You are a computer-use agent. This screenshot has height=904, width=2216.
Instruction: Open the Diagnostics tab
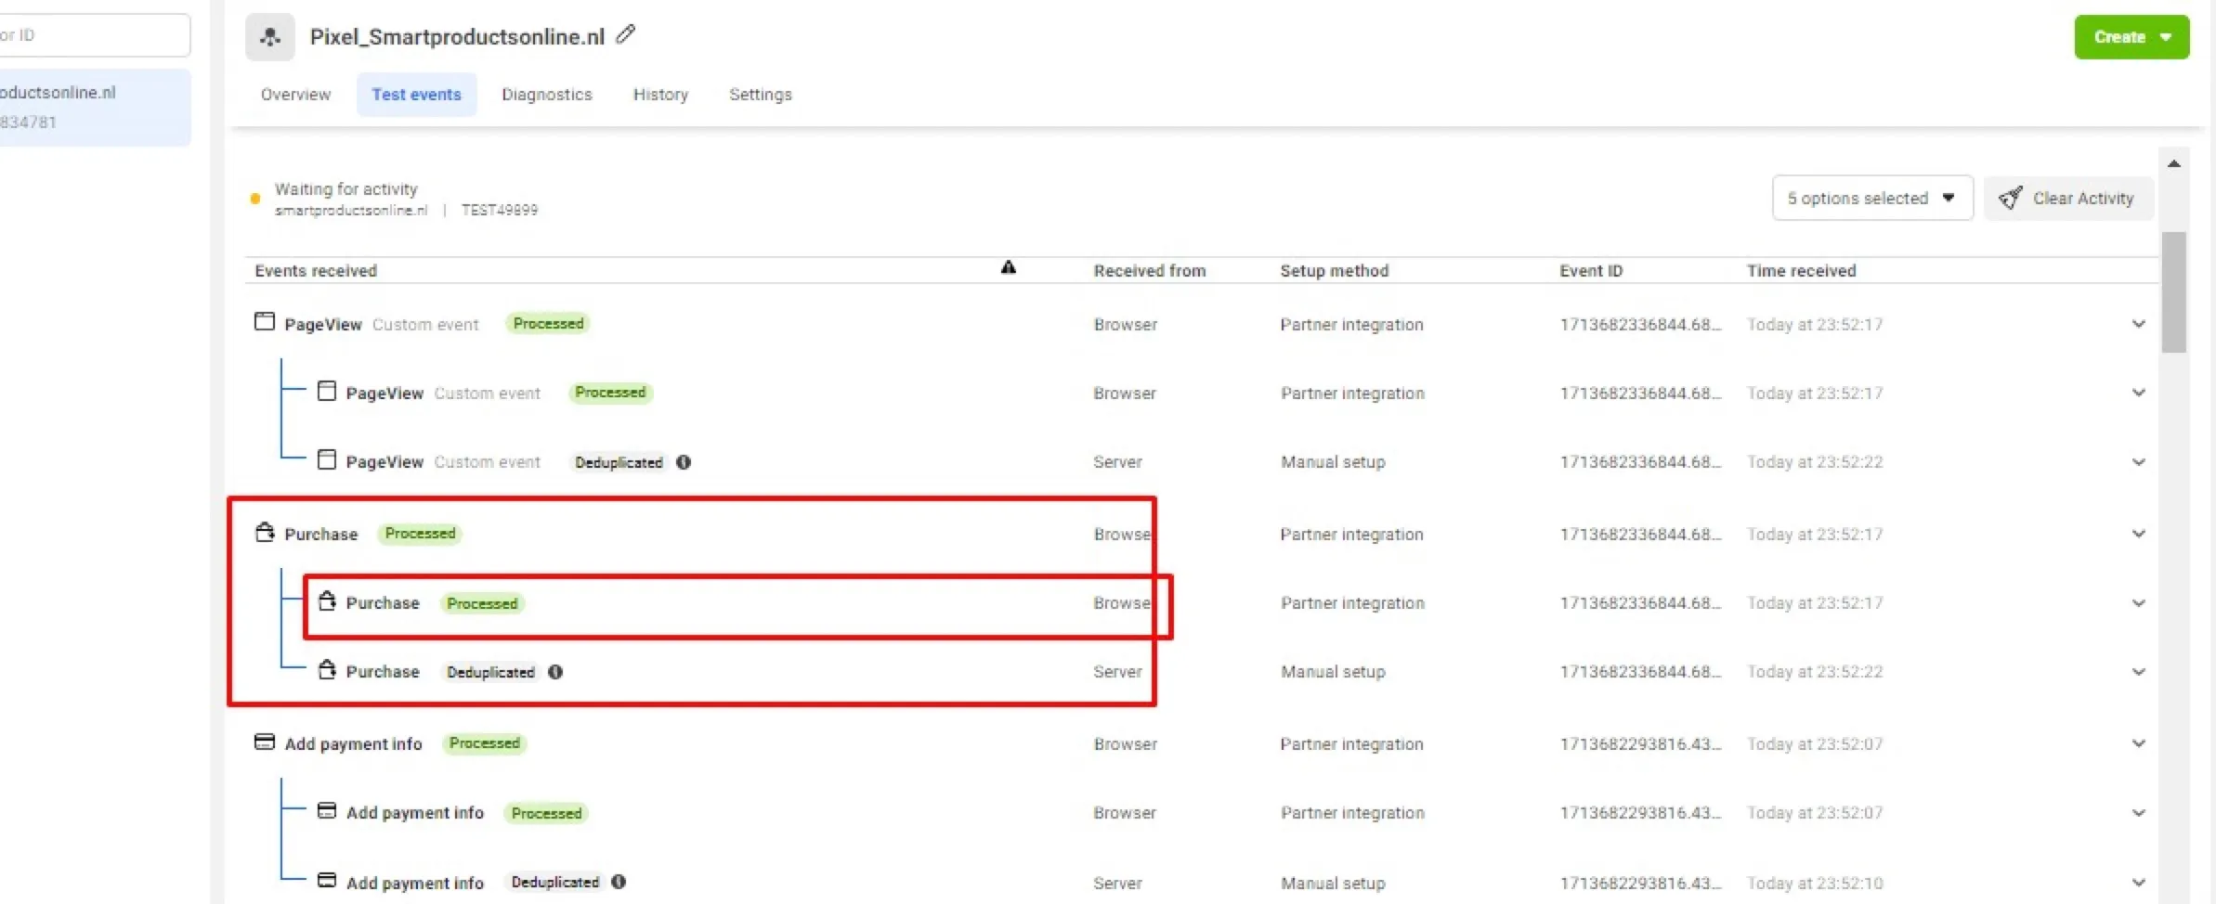(x=547, y=95)
